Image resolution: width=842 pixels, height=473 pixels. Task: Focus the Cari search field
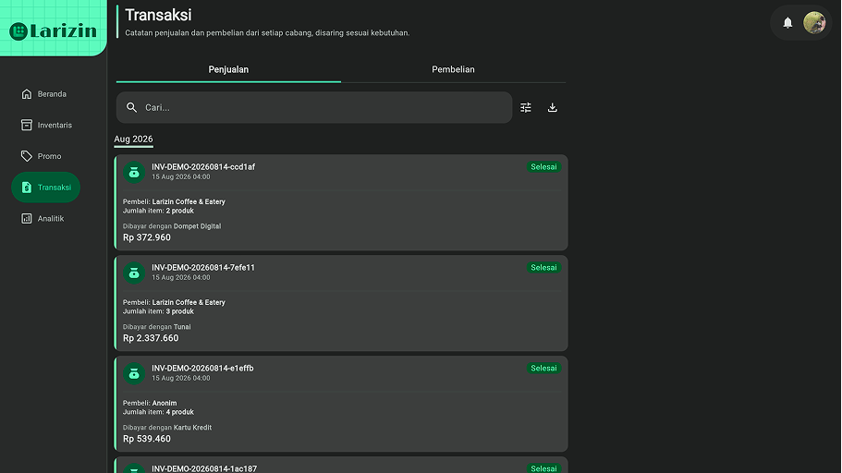point(314,107)
